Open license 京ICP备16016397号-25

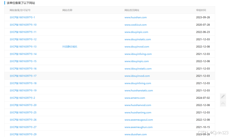coord(23,113)
